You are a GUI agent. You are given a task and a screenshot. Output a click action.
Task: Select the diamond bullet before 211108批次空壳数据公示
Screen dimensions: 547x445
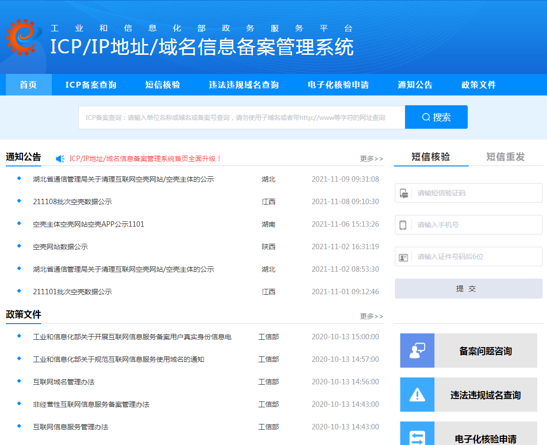tap(18, 202)
